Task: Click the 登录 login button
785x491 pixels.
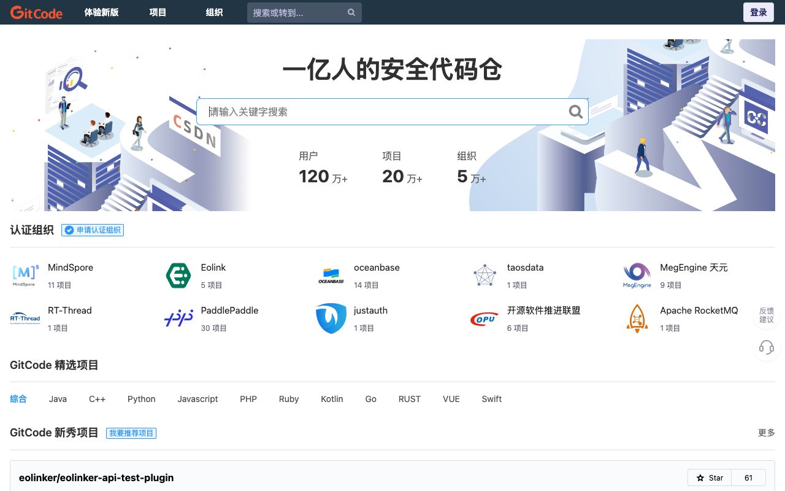Action: point(758,12)
